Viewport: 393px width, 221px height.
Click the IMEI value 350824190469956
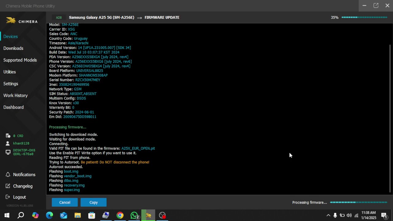[74, 84]
